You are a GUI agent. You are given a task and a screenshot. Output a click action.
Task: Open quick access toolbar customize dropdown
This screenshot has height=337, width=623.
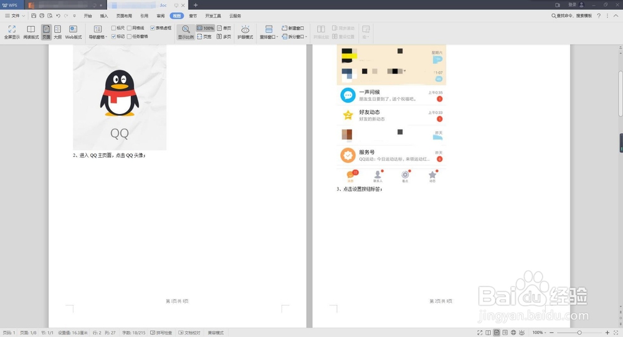(x=74, y=16)
